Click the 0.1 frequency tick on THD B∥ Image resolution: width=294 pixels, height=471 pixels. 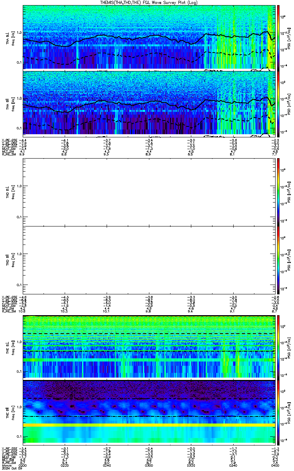[x=19, y=285]
